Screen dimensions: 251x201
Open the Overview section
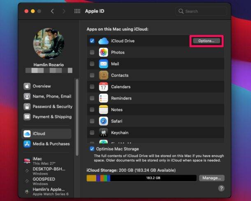(x=46, y=86)
